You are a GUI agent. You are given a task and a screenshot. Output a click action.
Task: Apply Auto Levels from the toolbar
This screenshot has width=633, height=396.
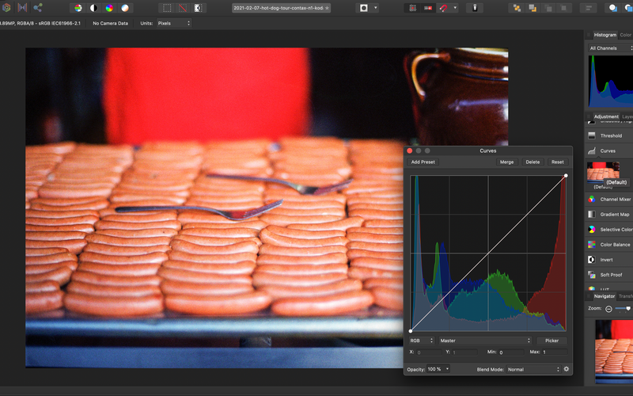click(x=78, y=8)
